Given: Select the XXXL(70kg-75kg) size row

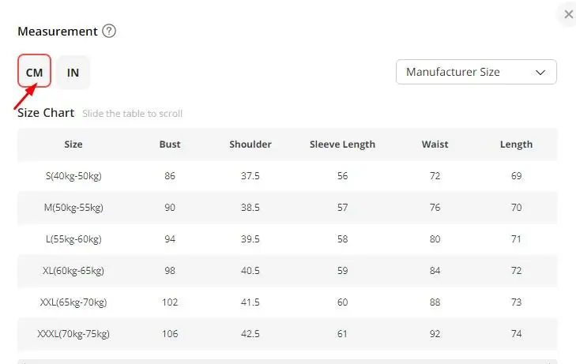Looking at the screenshot, I should (73, 334).
